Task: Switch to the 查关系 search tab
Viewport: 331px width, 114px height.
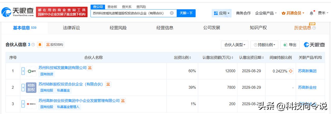Action: pos(127,7)
